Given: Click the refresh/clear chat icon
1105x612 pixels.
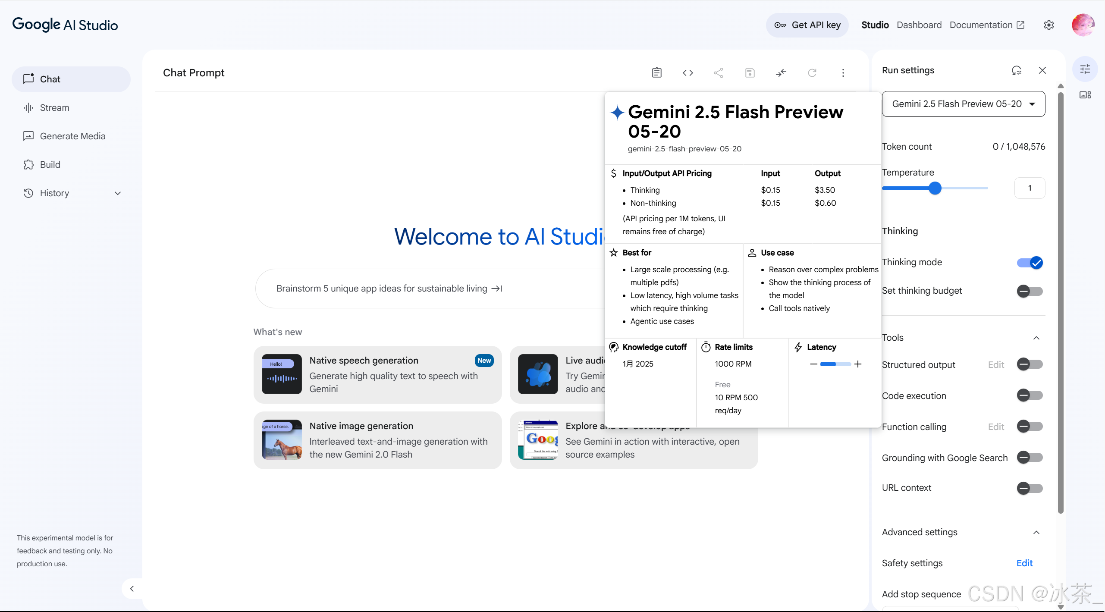Looking at the screenshot, I should click(x=812, y=73).
